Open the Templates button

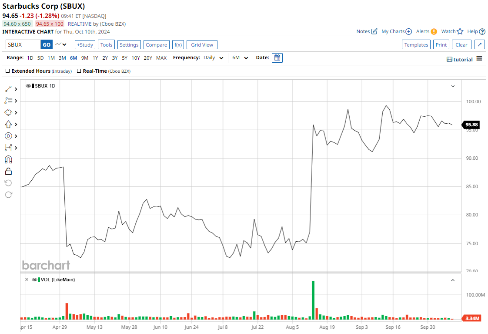(x=416, y=44)
